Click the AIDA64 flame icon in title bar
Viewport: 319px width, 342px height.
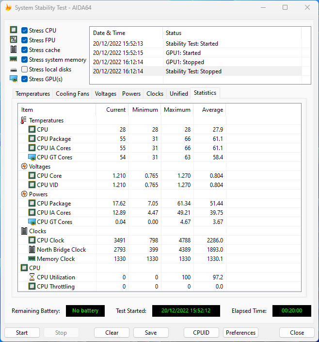click(8, 8)
